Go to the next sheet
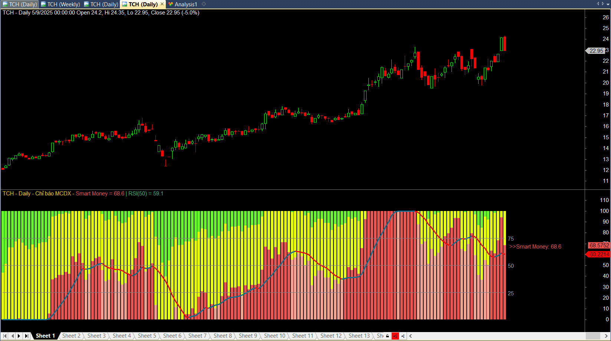Screen dimensions: 611x341 click(19, 336)
